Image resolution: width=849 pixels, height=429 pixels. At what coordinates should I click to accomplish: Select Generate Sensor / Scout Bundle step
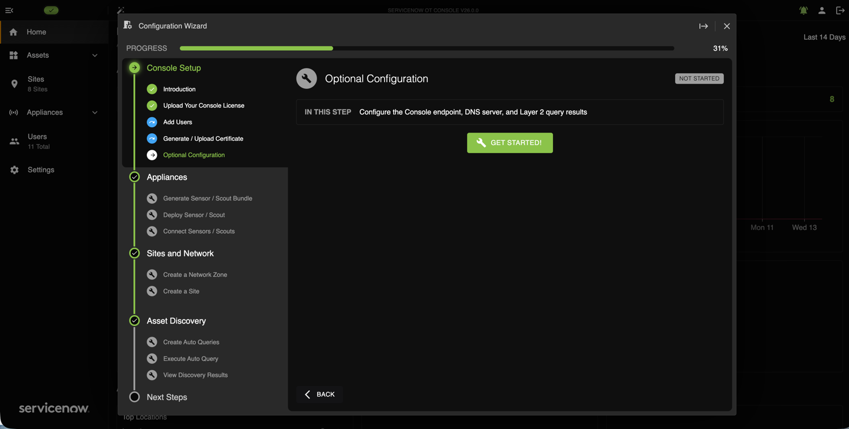coord(208,199)
